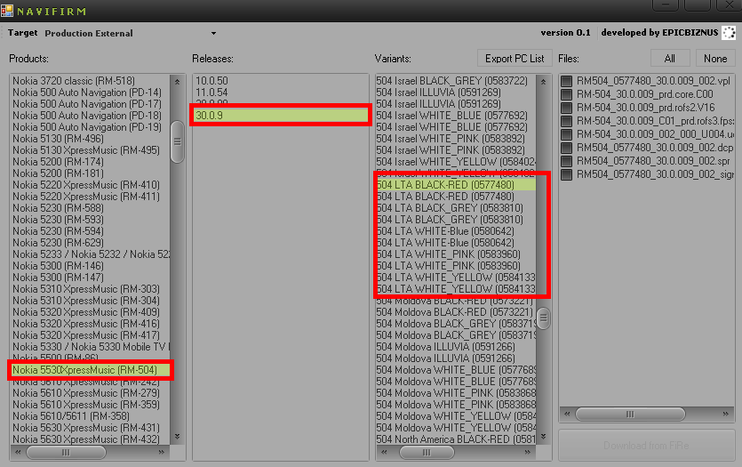Image resolution: width=742 pixels, height=467 pixels.
Task: Select release 30.0.9
Action: coord(281,115)
